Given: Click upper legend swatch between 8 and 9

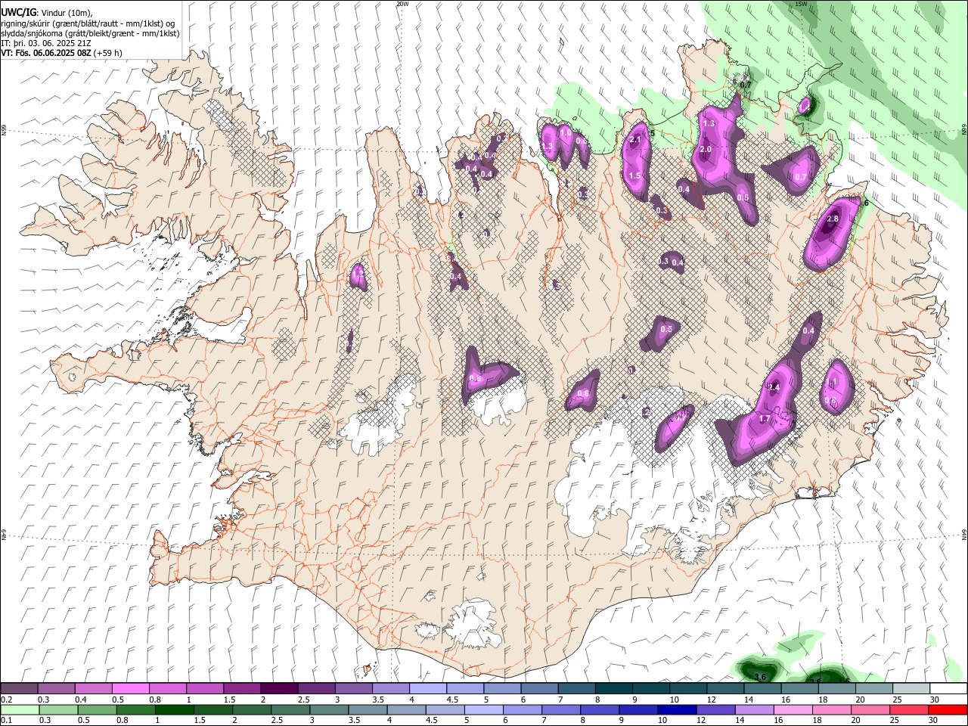Looking at the screenshot, I should point(613,689).
